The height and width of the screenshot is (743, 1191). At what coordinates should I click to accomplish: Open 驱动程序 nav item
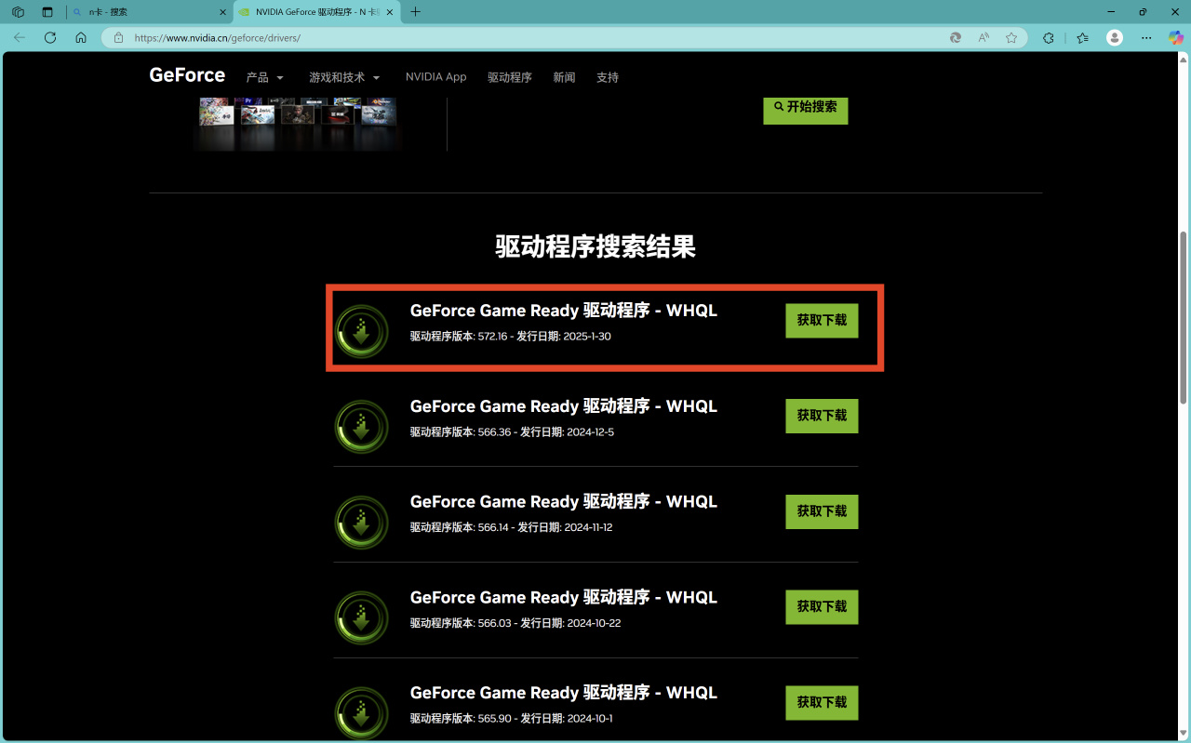(x=510, y=78)
